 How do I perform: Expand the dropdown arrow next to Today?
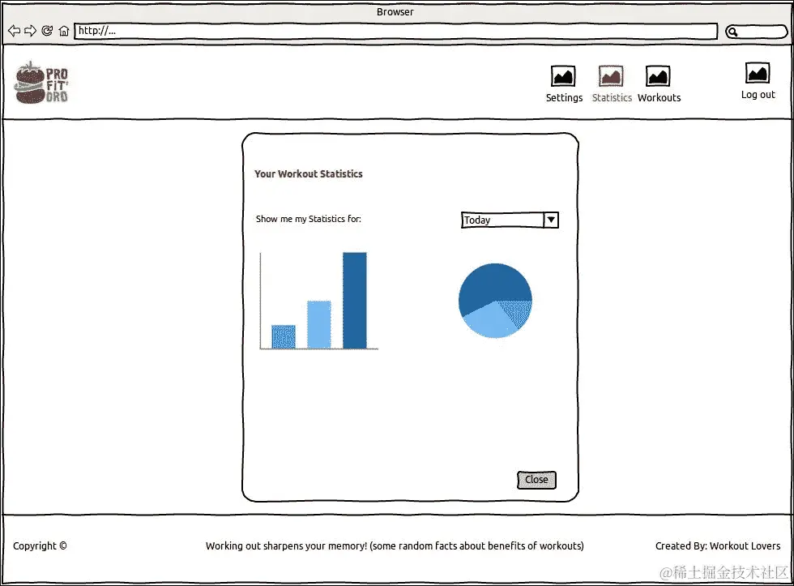click(551, 220)
